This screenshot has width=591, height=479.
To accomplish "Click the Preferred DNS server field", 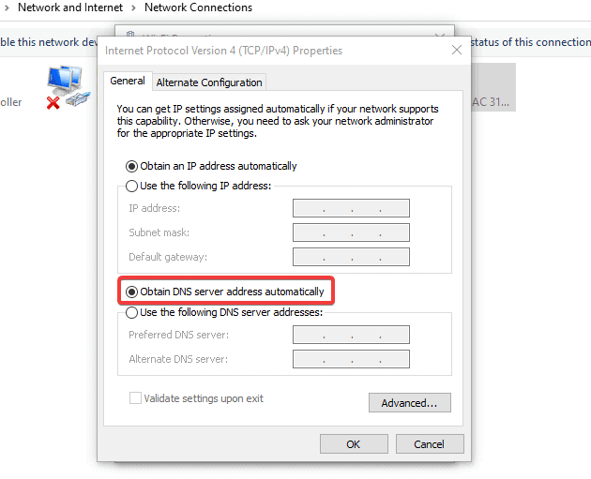I will pyautogui.click(x=351, y=335).
